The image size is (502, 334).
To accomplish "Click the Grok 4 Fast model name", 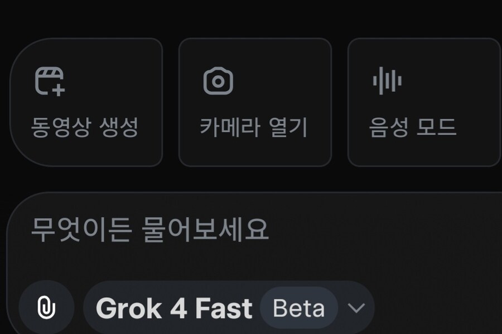I will 174,308.
